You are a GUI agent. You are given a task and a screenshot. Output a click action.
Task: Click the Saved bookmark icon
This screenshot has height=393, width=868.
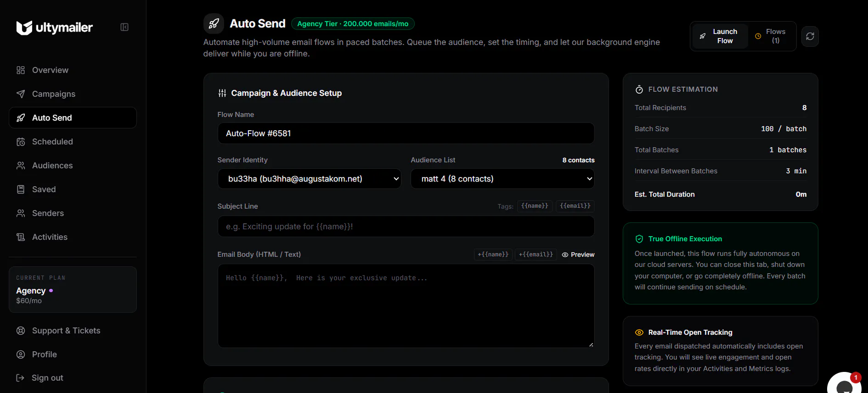point(21,189)
